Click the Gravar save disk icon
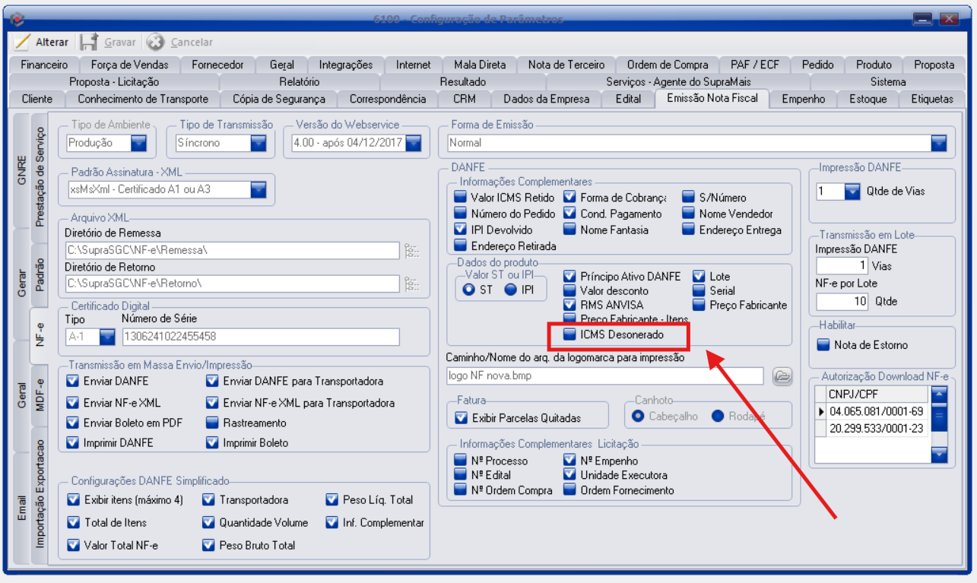Viewport: 977px width, 583px height. pyautogui.click(x=89, y=43)
